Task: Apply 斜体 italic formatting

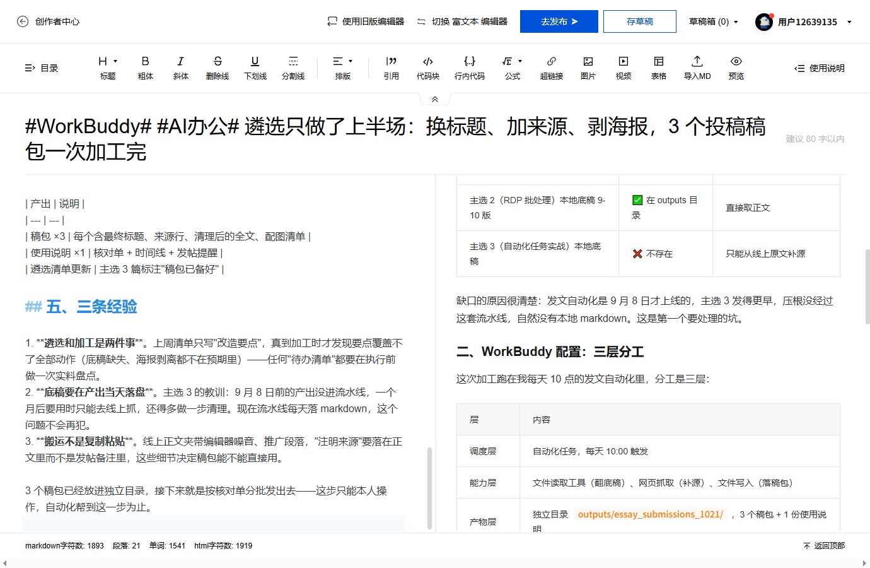Action: [x=181, y=68]
